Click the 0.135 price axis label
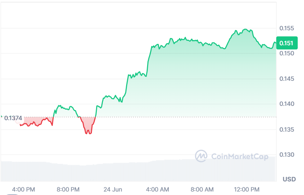 click(x=287, y=129)
